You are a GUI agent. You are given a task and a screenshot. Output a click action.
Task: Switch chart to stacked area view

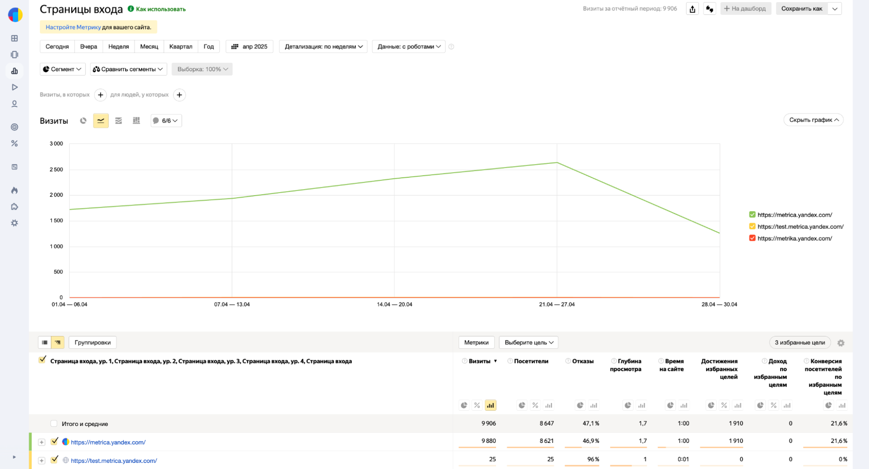tap(118, 120)
